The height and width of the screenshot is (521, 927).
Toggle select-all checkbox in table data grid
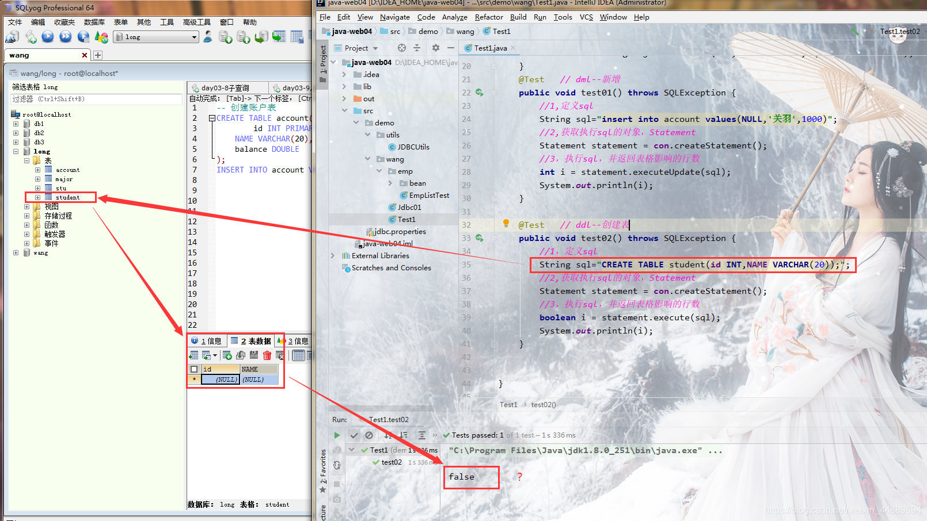[x=194, y=369]
